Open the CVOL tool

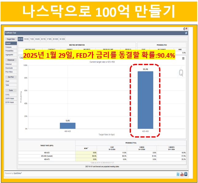[11, 95]
